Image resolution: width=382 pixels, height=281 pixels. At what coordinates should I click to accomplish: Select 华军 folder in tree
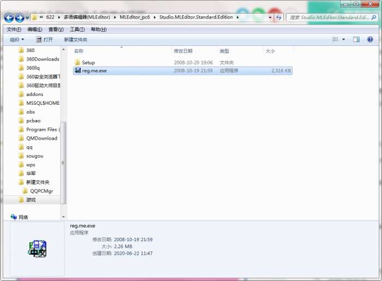click(31, 174)
